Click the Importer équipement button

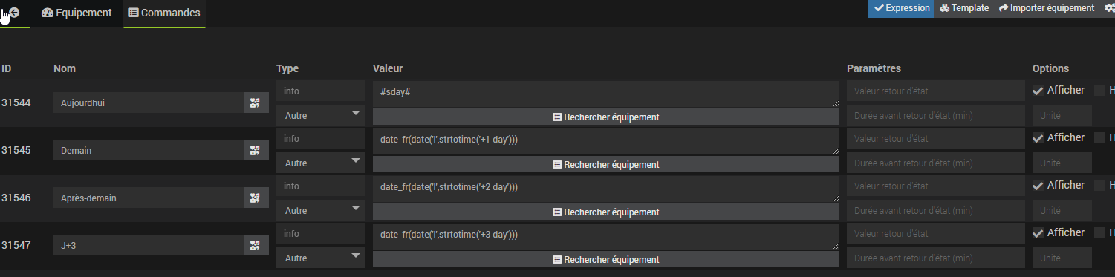pyautogui.click(x=1047, y=8)
